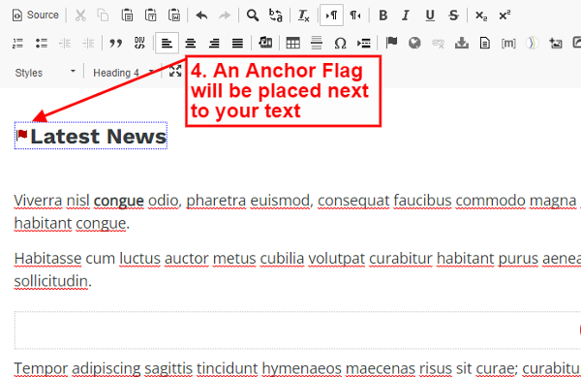Increase indent of paragraph
Image resolution: width=581 pixels, height=377 pixels.
pyautogui.click(x=88, y=44)
